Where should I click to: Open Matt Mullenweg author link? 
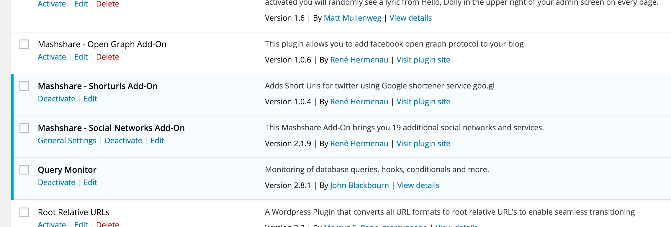click(x=353, y=18)
